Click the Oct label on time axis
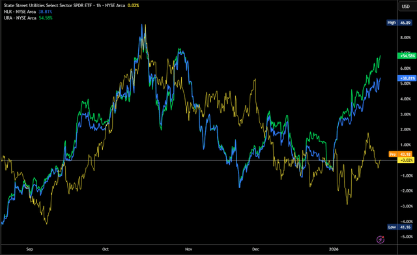 click(x=106, y=249)
